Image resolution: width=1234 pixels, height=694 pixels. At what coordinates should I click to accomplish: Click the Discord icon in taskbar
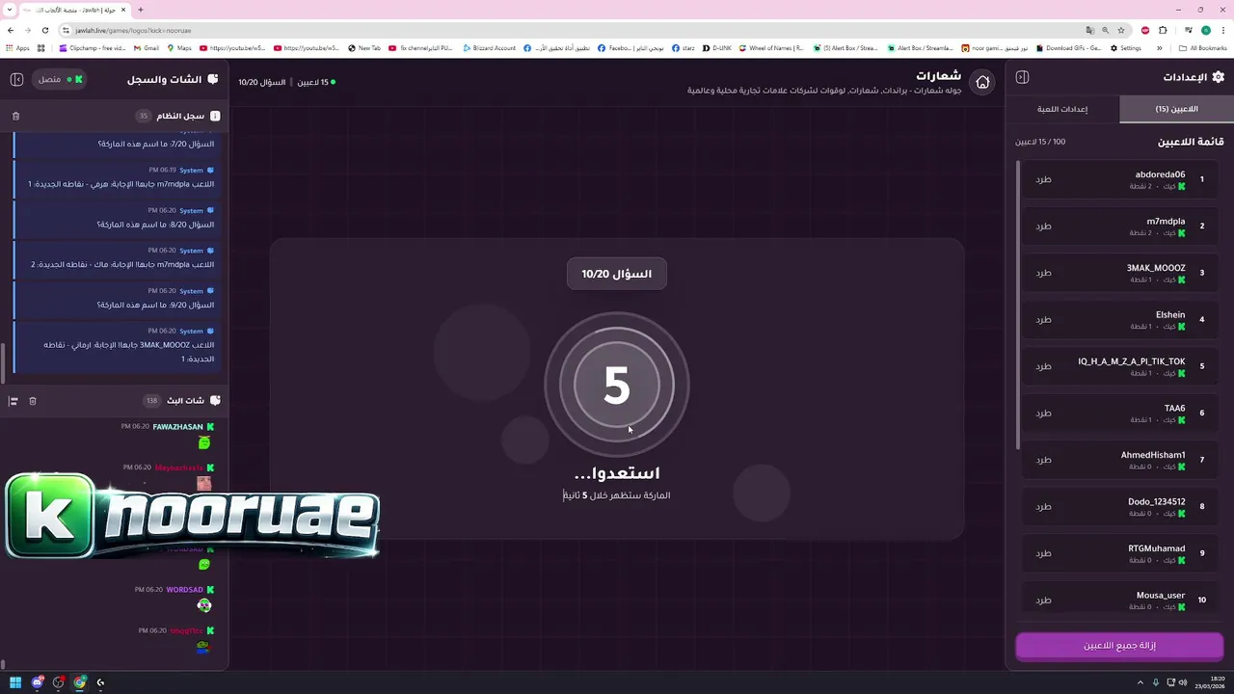[x=37, y=682]
